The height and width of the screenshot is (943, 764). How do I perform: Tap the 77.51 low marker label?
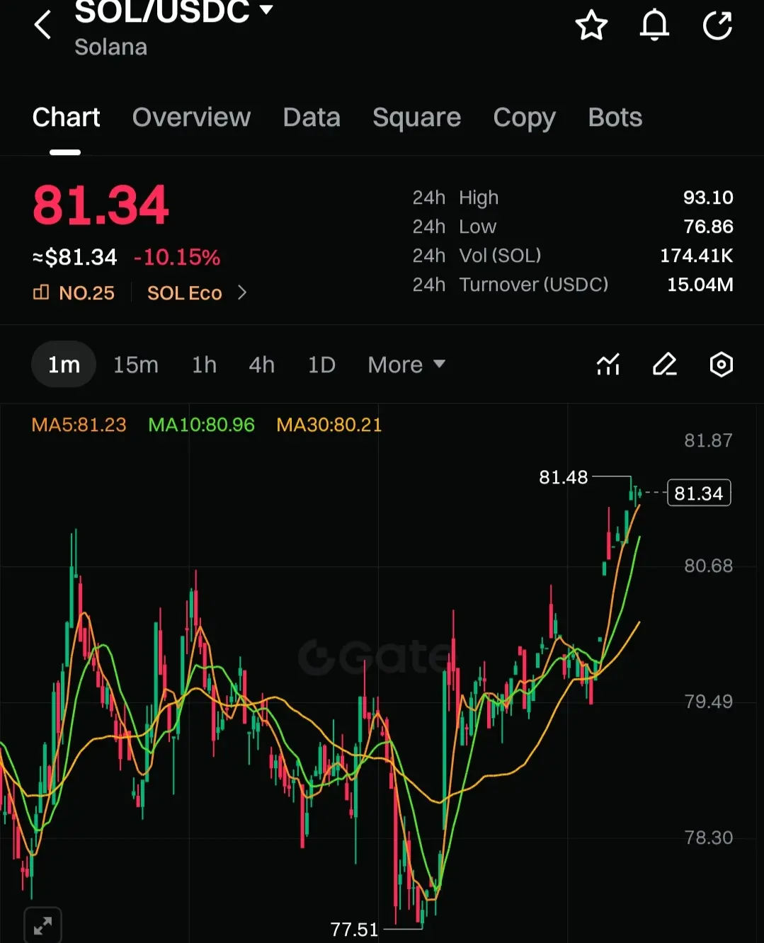pyautogui.click(x=355, y=929)
